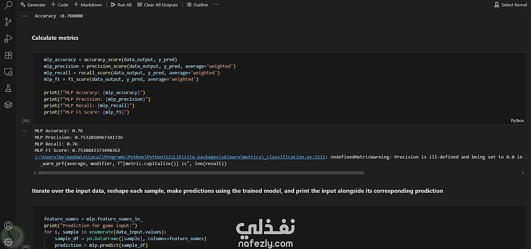The width and height of the screenshot is (531, 249).
Task: Click the 'for i, sample in enumerate' line
Action: point(105,232)
